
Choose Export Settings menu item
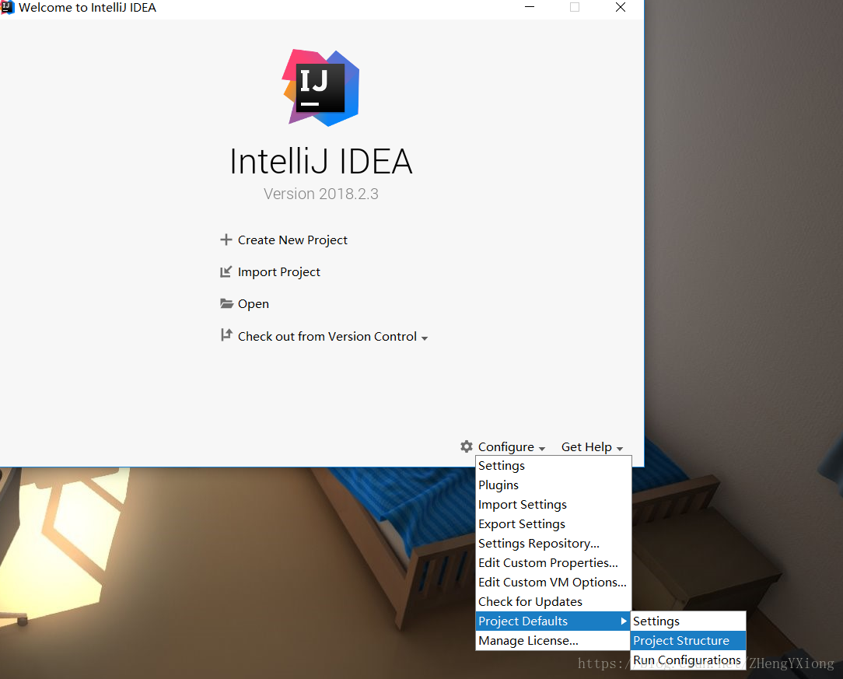point(553,523)
